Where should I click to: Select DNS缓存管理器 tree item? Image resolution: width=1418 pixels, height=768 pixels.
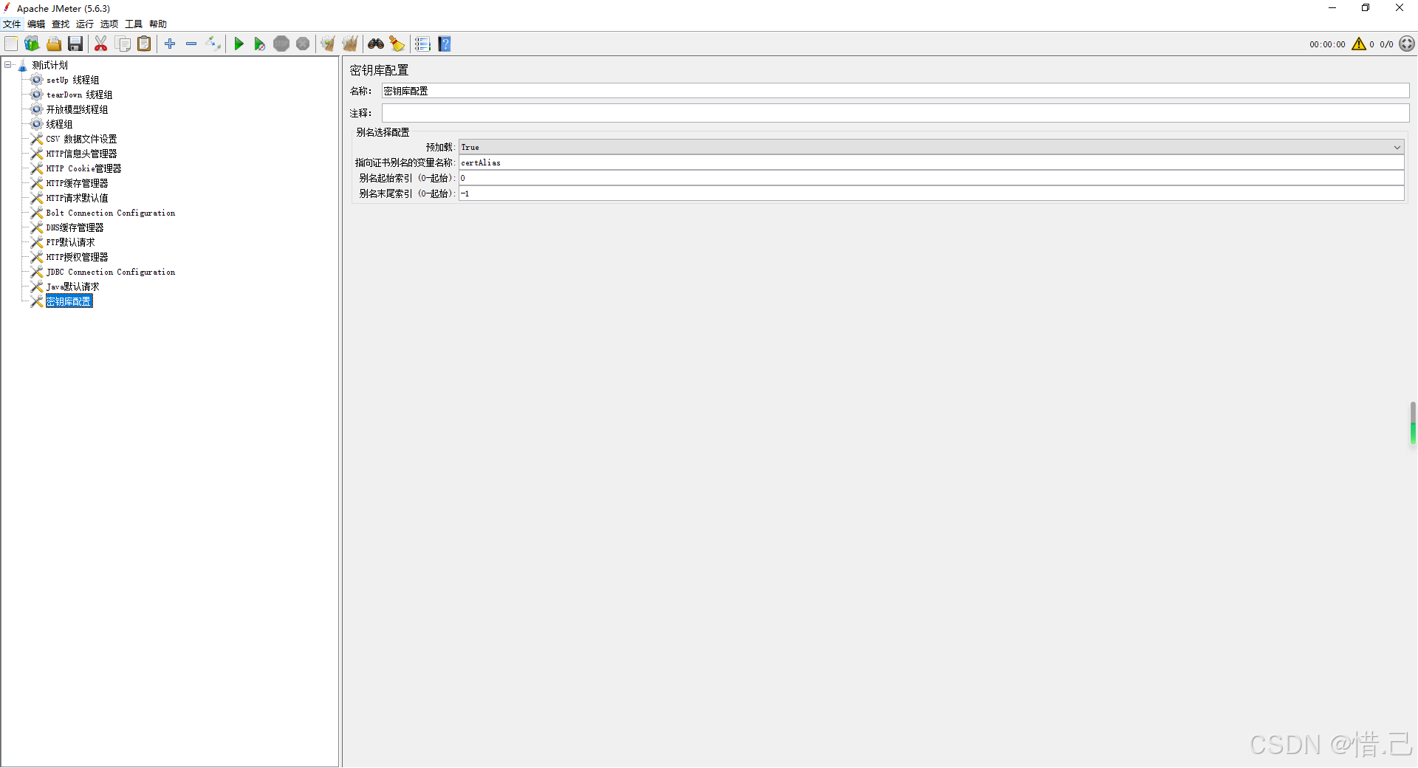click(x=75, y=227)
